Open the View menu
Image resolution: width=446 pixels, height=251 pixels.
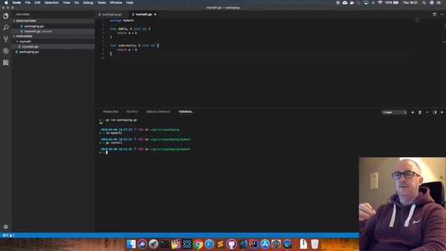(67, 3)
